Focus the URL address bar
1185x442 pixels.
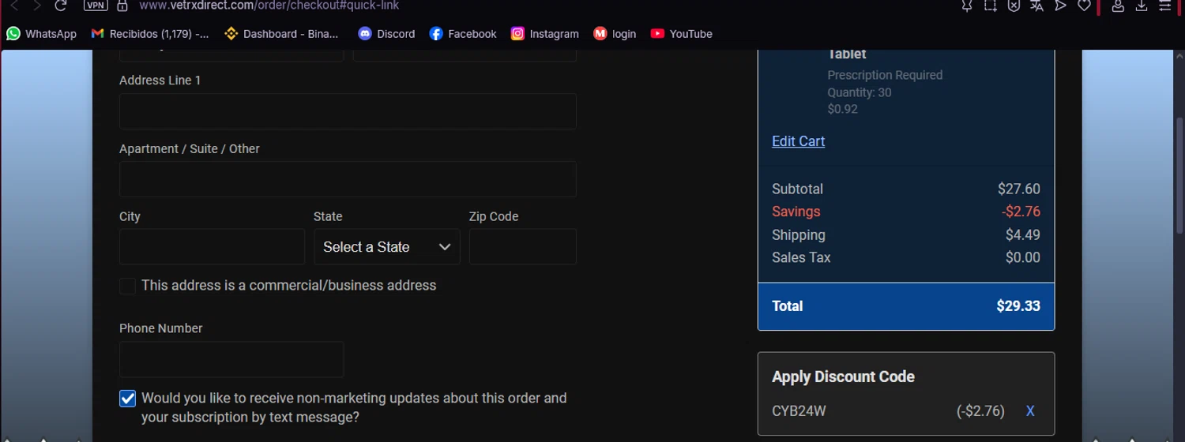(269, 6)
